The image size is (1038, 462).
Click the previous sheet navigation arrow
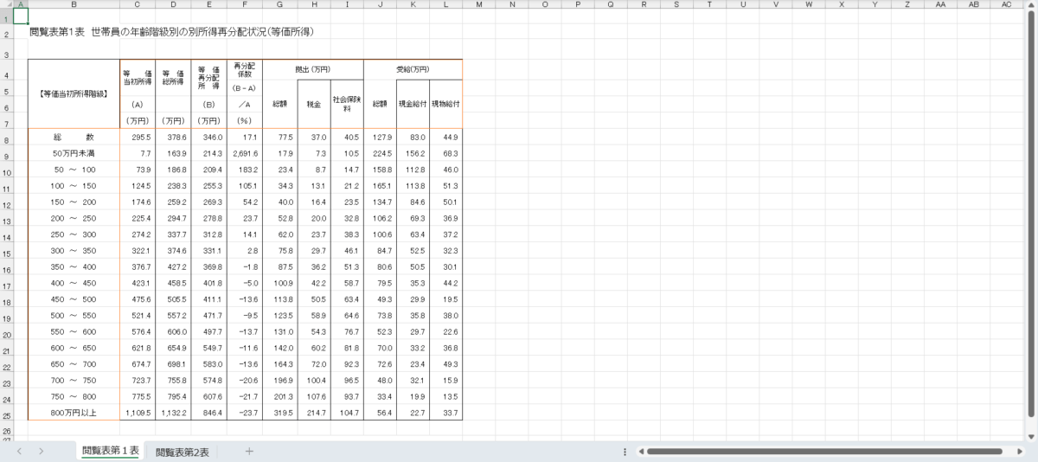point(18,452)
